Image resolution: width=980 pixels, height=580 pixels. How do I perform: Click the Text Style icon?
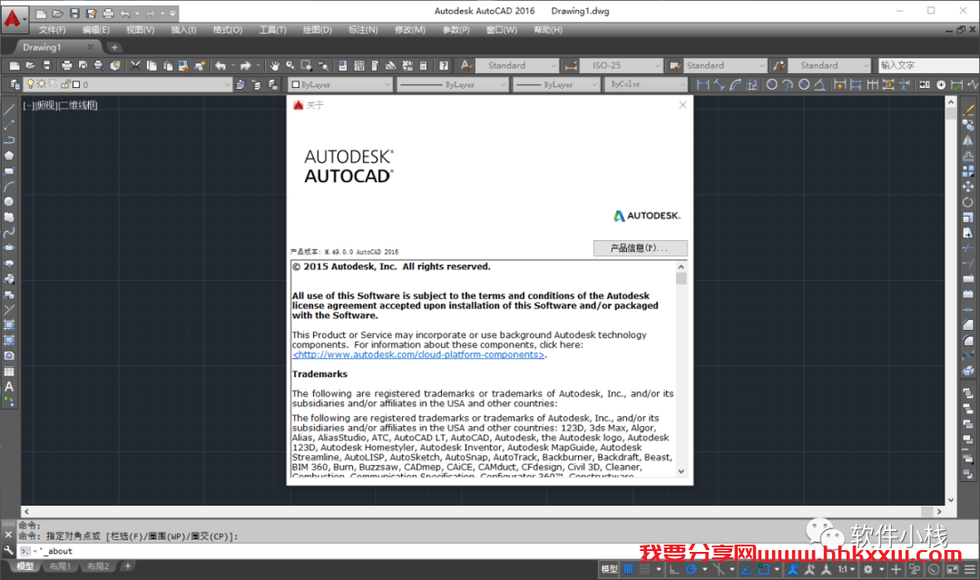(x=466, y=65)
